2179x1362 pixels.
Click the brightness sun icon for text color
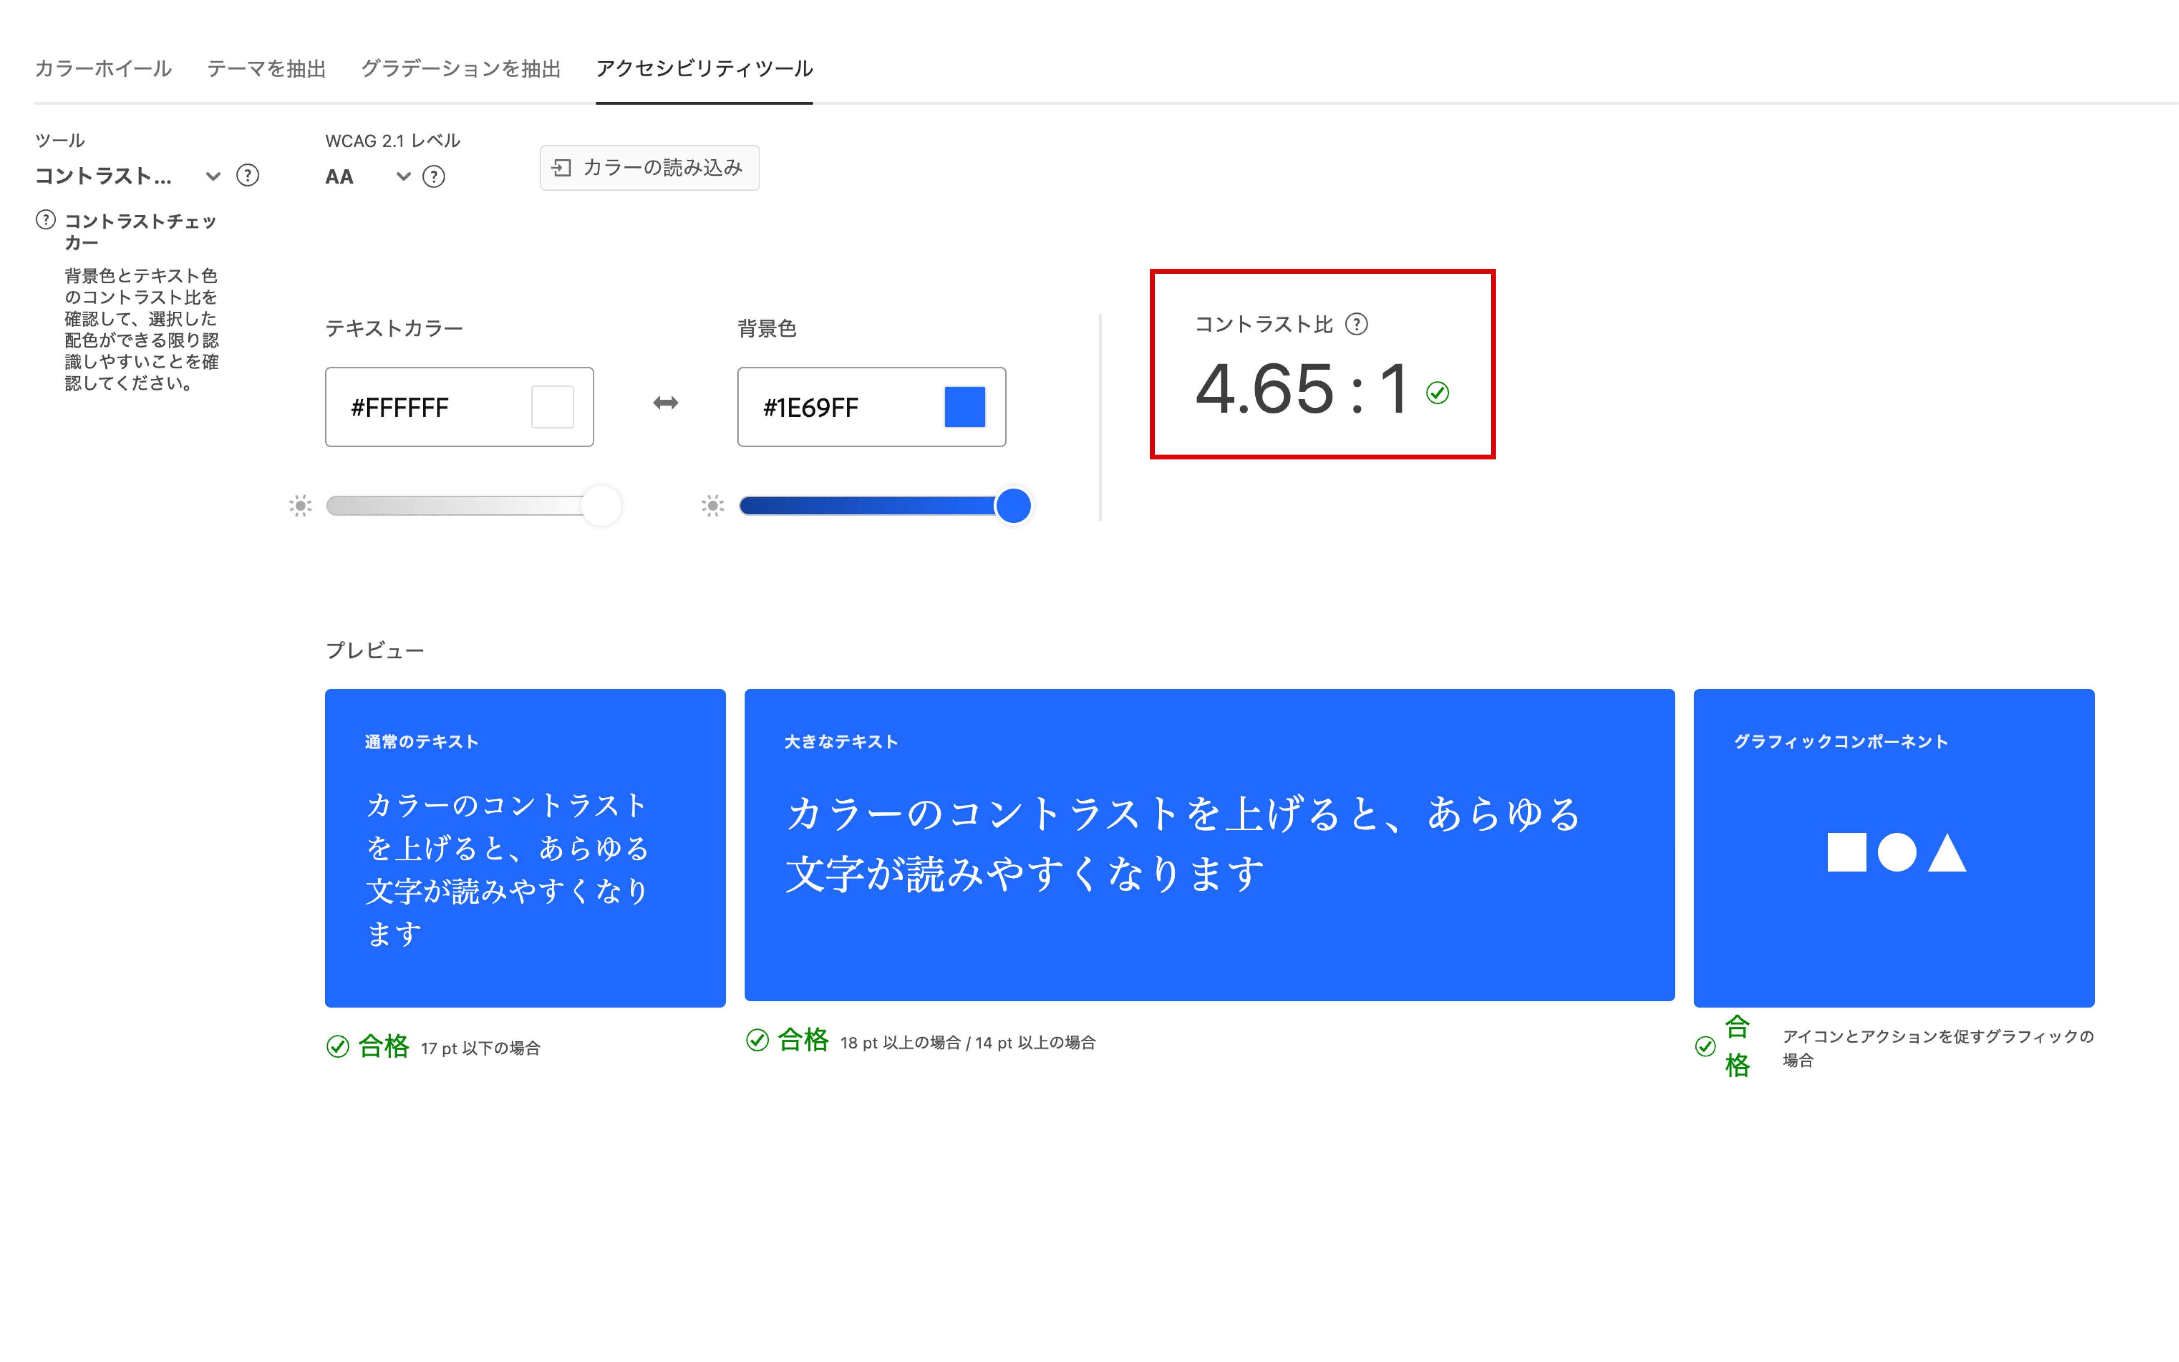[301, 505]
